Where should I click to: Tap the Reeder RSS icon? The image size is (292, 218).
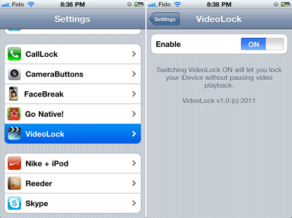[x=14, y=183]
